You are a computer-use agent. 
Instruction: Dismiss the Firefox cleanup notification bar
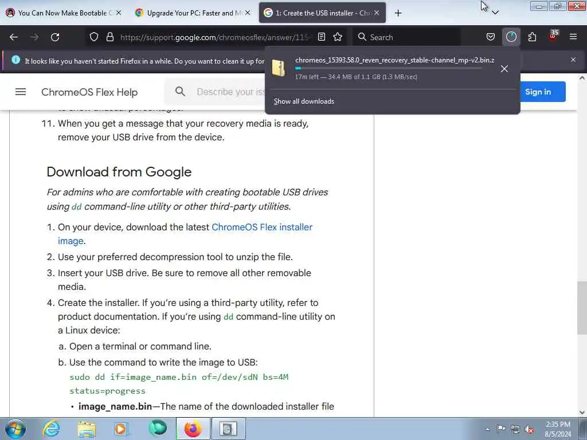[573, 60]
